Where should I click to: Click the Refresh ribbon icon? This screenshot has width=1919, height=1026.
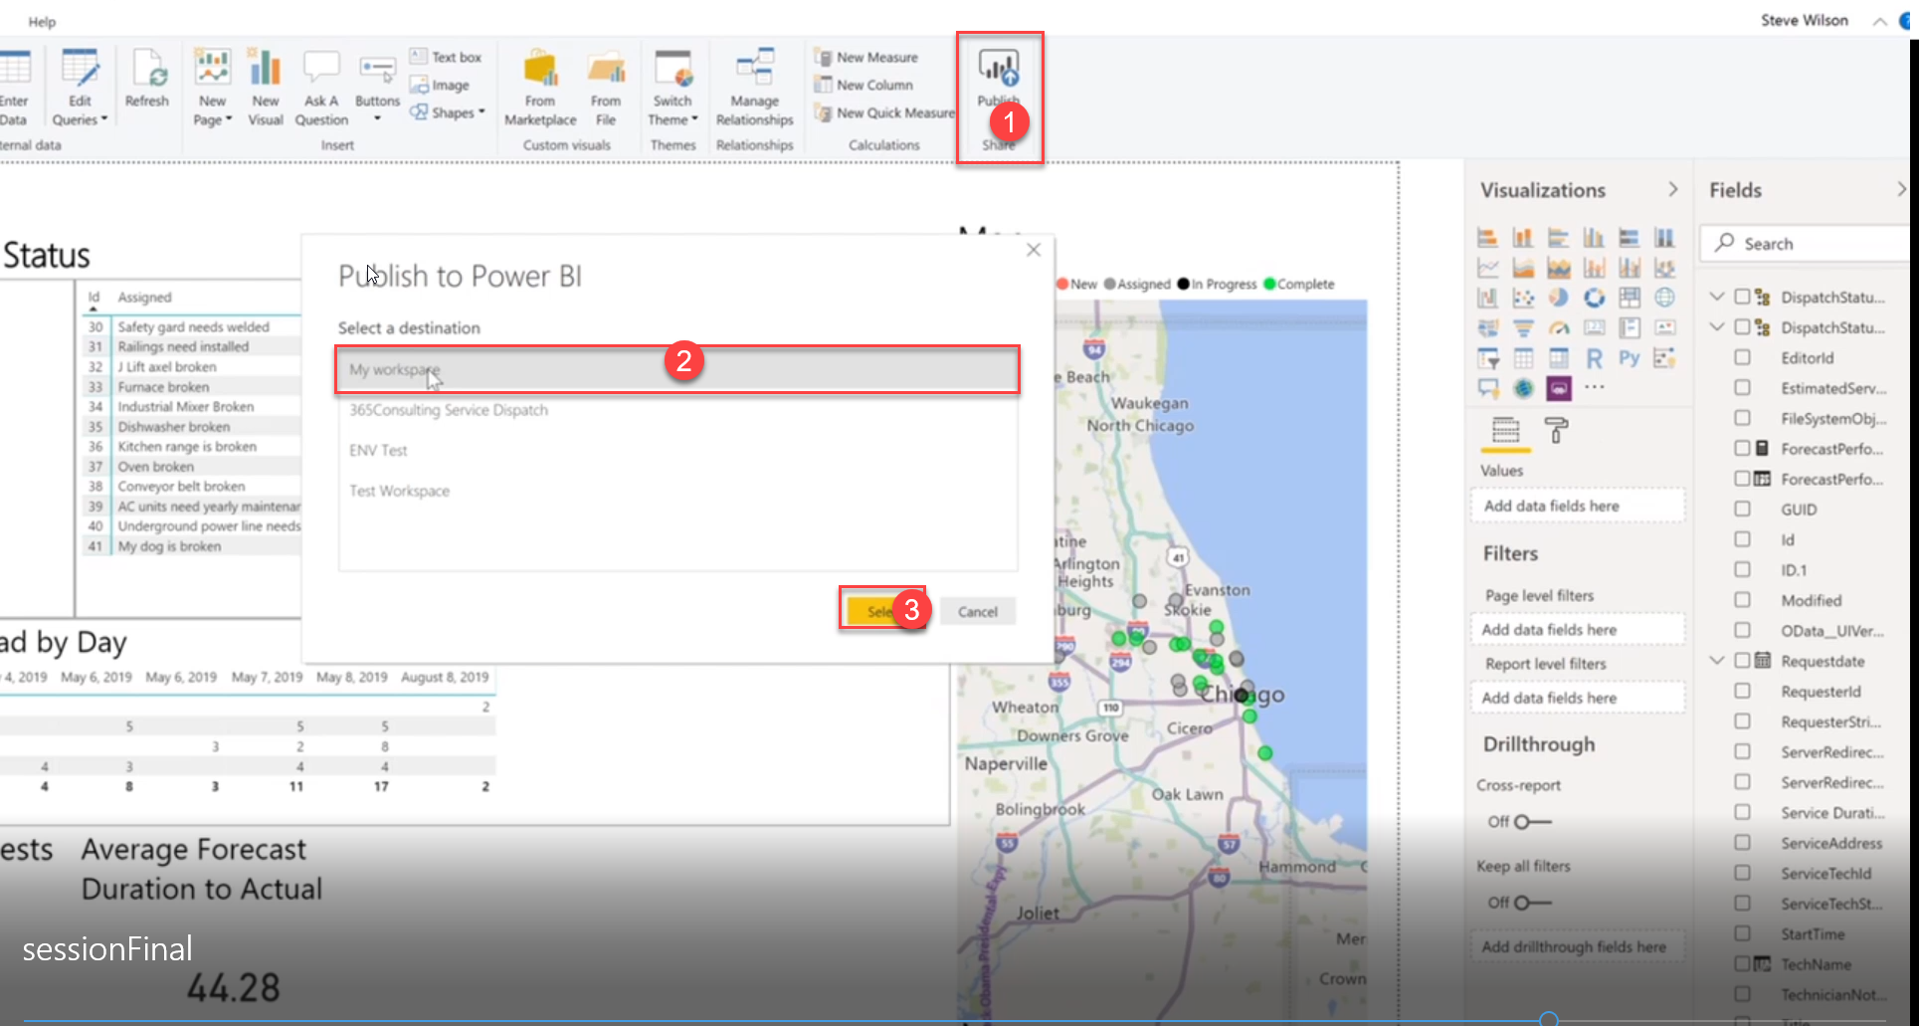tap(147, 79)
